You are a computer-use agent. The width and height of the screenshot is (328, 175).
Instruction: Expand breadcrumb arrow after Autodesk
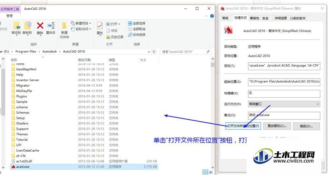click(x=60, y=52)
